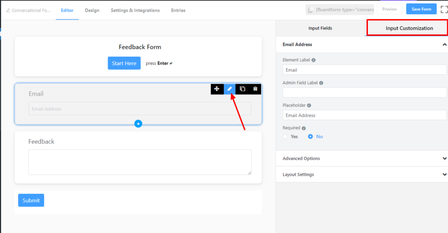Click info icon next to Placeholder
448x233 pixels.
click(x=309, y=106)
